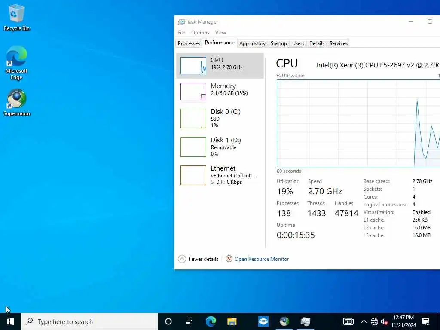Click the Utilization value 19%
The width and height of the screenshot is (440, 330).
(285, 191)
